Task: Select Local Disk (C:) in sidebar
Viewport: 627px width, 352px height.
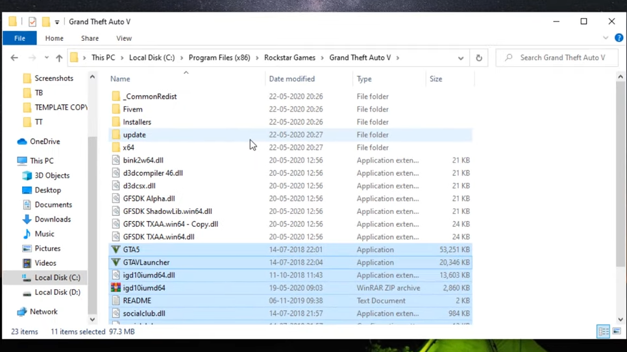Action: [x=57, y=277]
